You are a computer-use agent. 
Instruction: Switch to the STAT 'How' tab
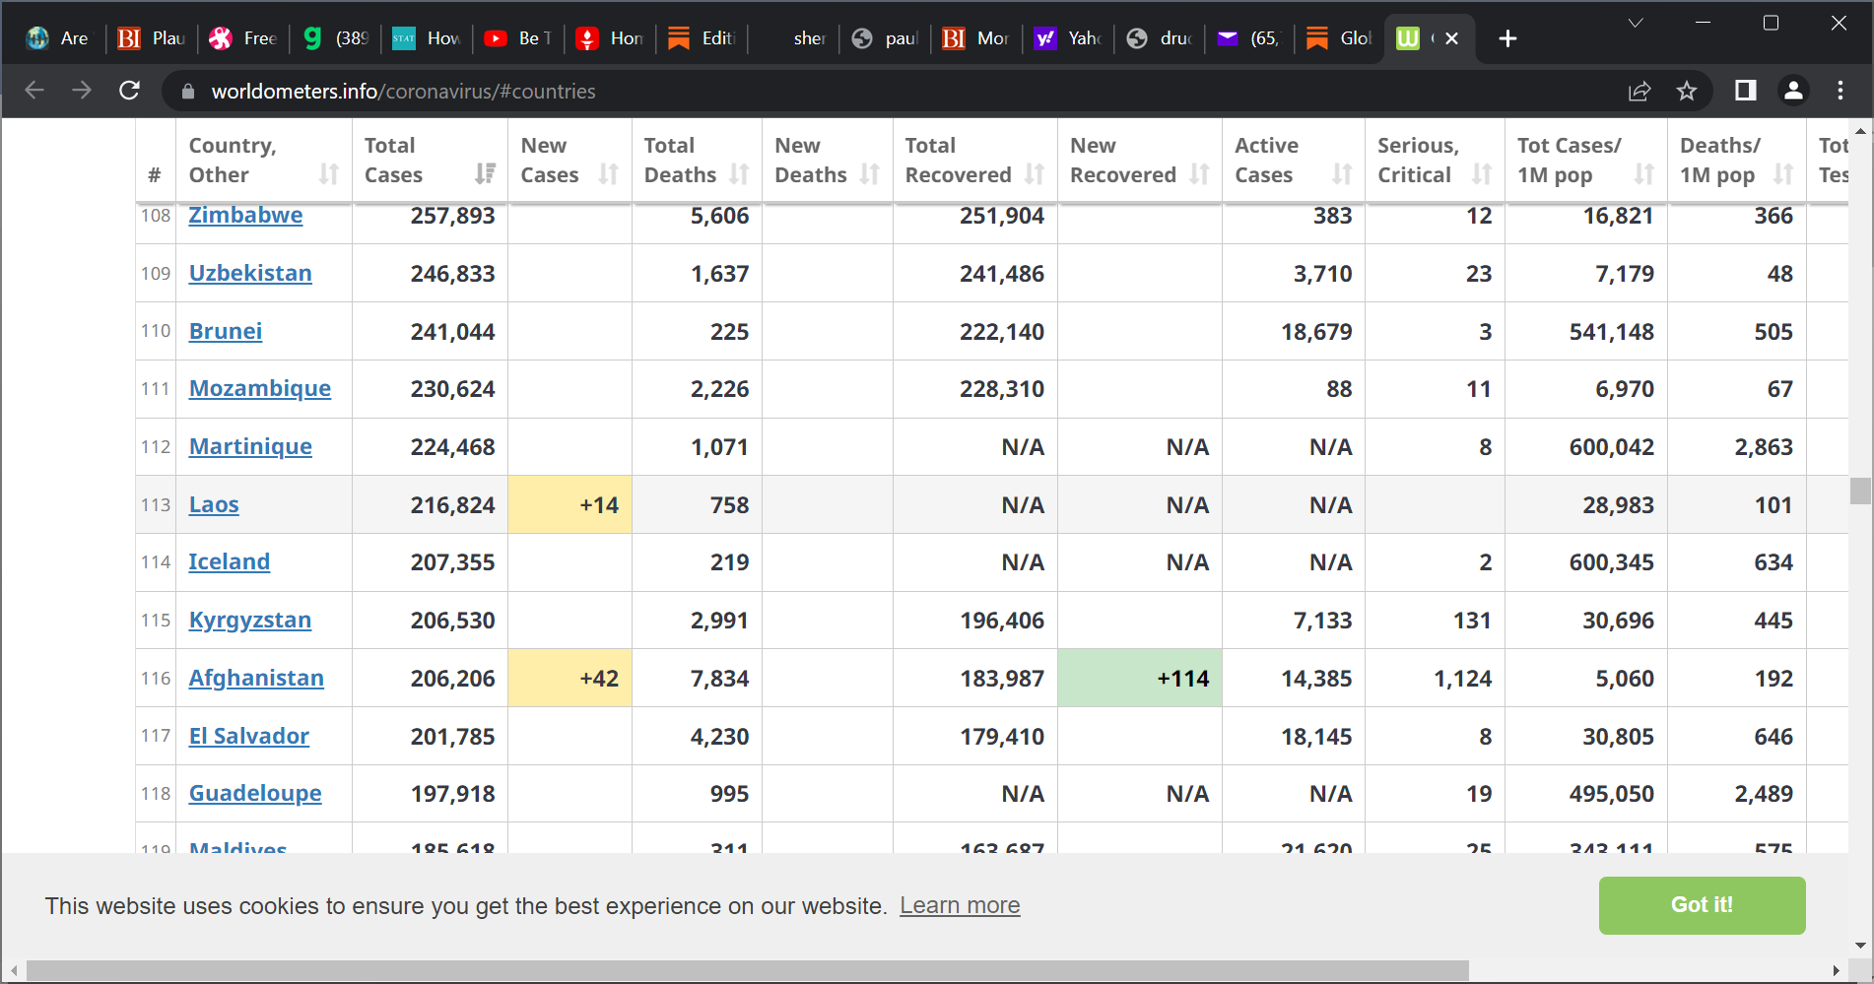pos(427,38)
